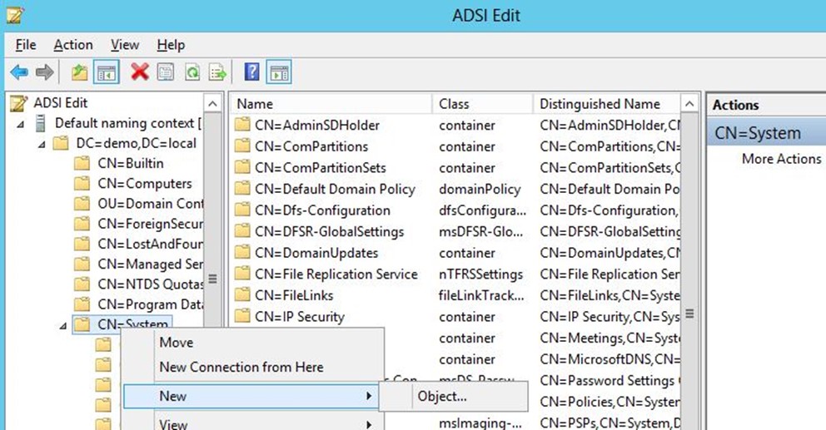Collapse the DC=demo,DC=local node
This screenshot has width=826, height=430.
point(42,146)
